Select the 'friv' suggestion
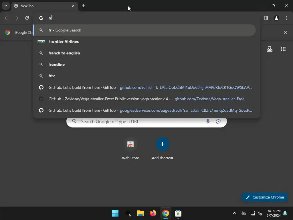Screen dimensions: 293x220 coord(144,76)
